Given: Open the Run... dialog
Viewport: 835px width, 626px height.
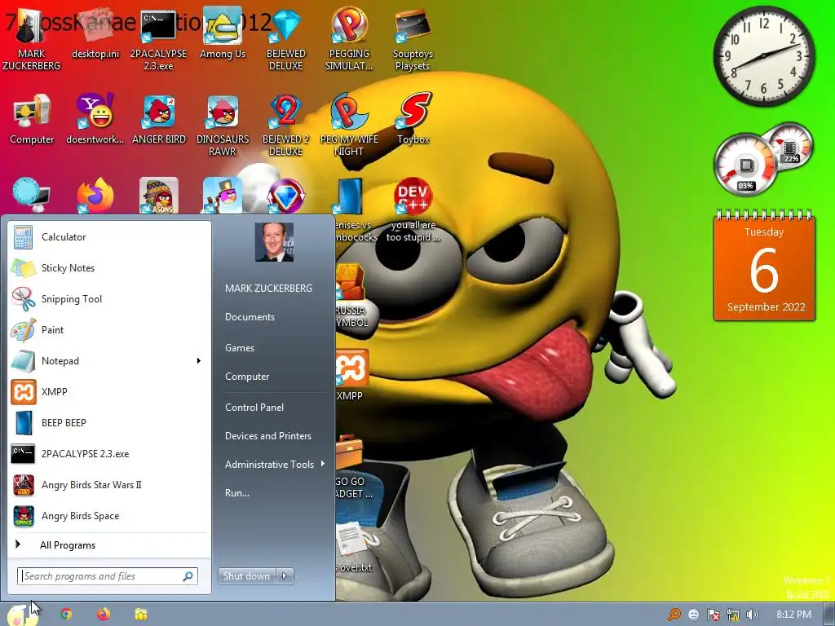Looking at the screenshot, I should click(237, 493).
